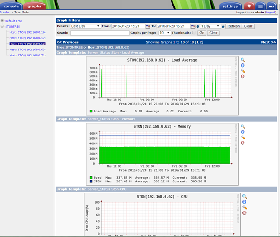Image resolution: width=280 pixels, height=237 pixels.
Task: Go to << Previous graphs page
Action: (68, 42)
